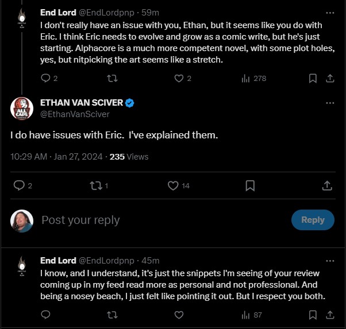The height and width of the screenshot is (329, 346).
Task: Open more options on End Lord's 59m tweet
Action: (x=330, y=13)
